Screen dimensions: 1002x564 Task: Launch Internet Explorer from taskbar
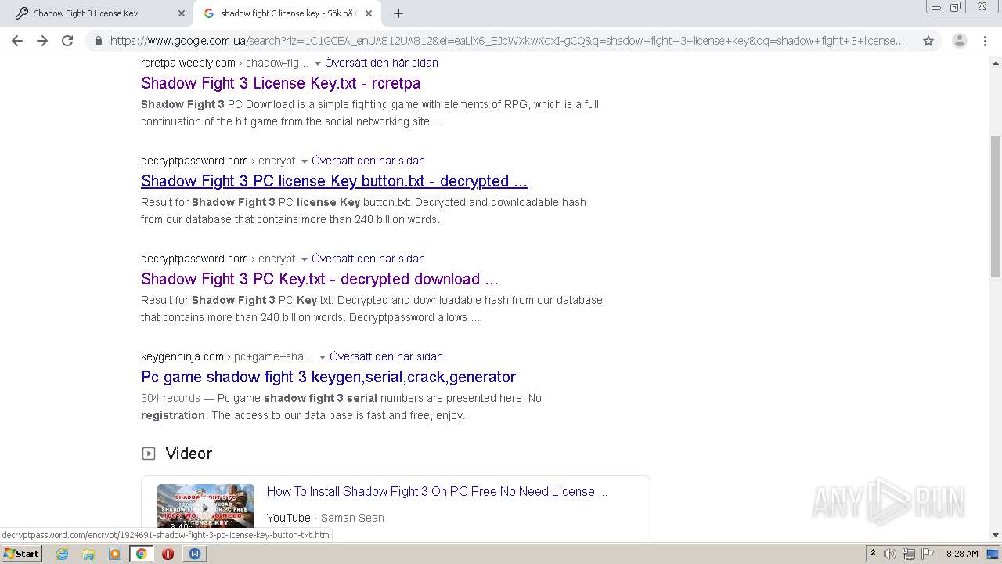(x=62, y=554)
